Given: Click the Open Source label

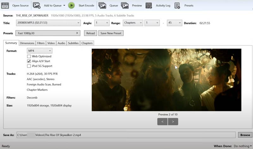Looking at the screenshot, I should [x=20, y=5].
